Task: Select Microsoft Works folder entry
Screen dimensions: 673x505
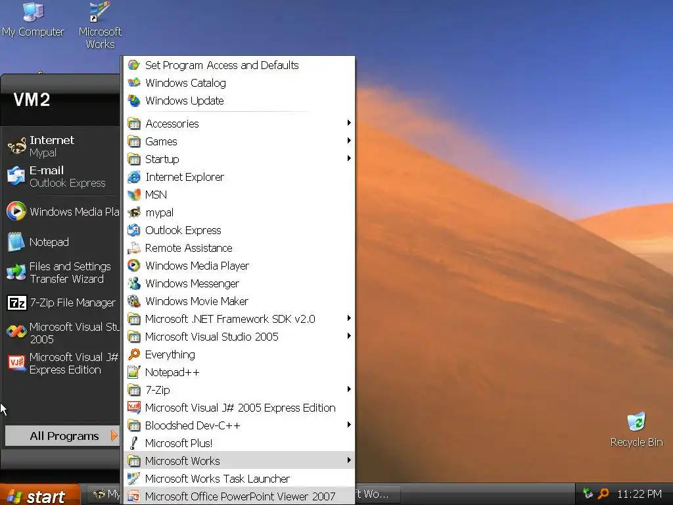Action: coord(239,461)
